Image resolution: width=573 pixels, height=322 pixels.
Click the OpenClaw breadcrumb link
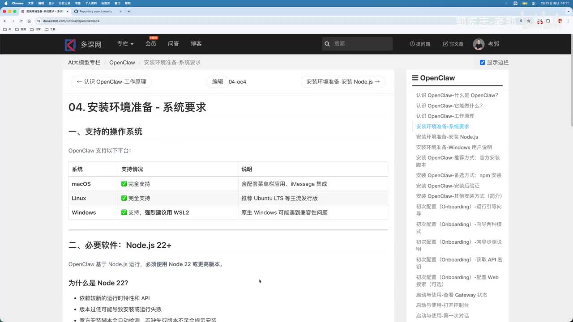click(122, 63)
